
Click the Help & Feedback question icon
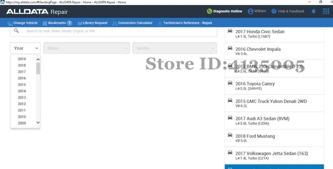(x=274, y=11)
